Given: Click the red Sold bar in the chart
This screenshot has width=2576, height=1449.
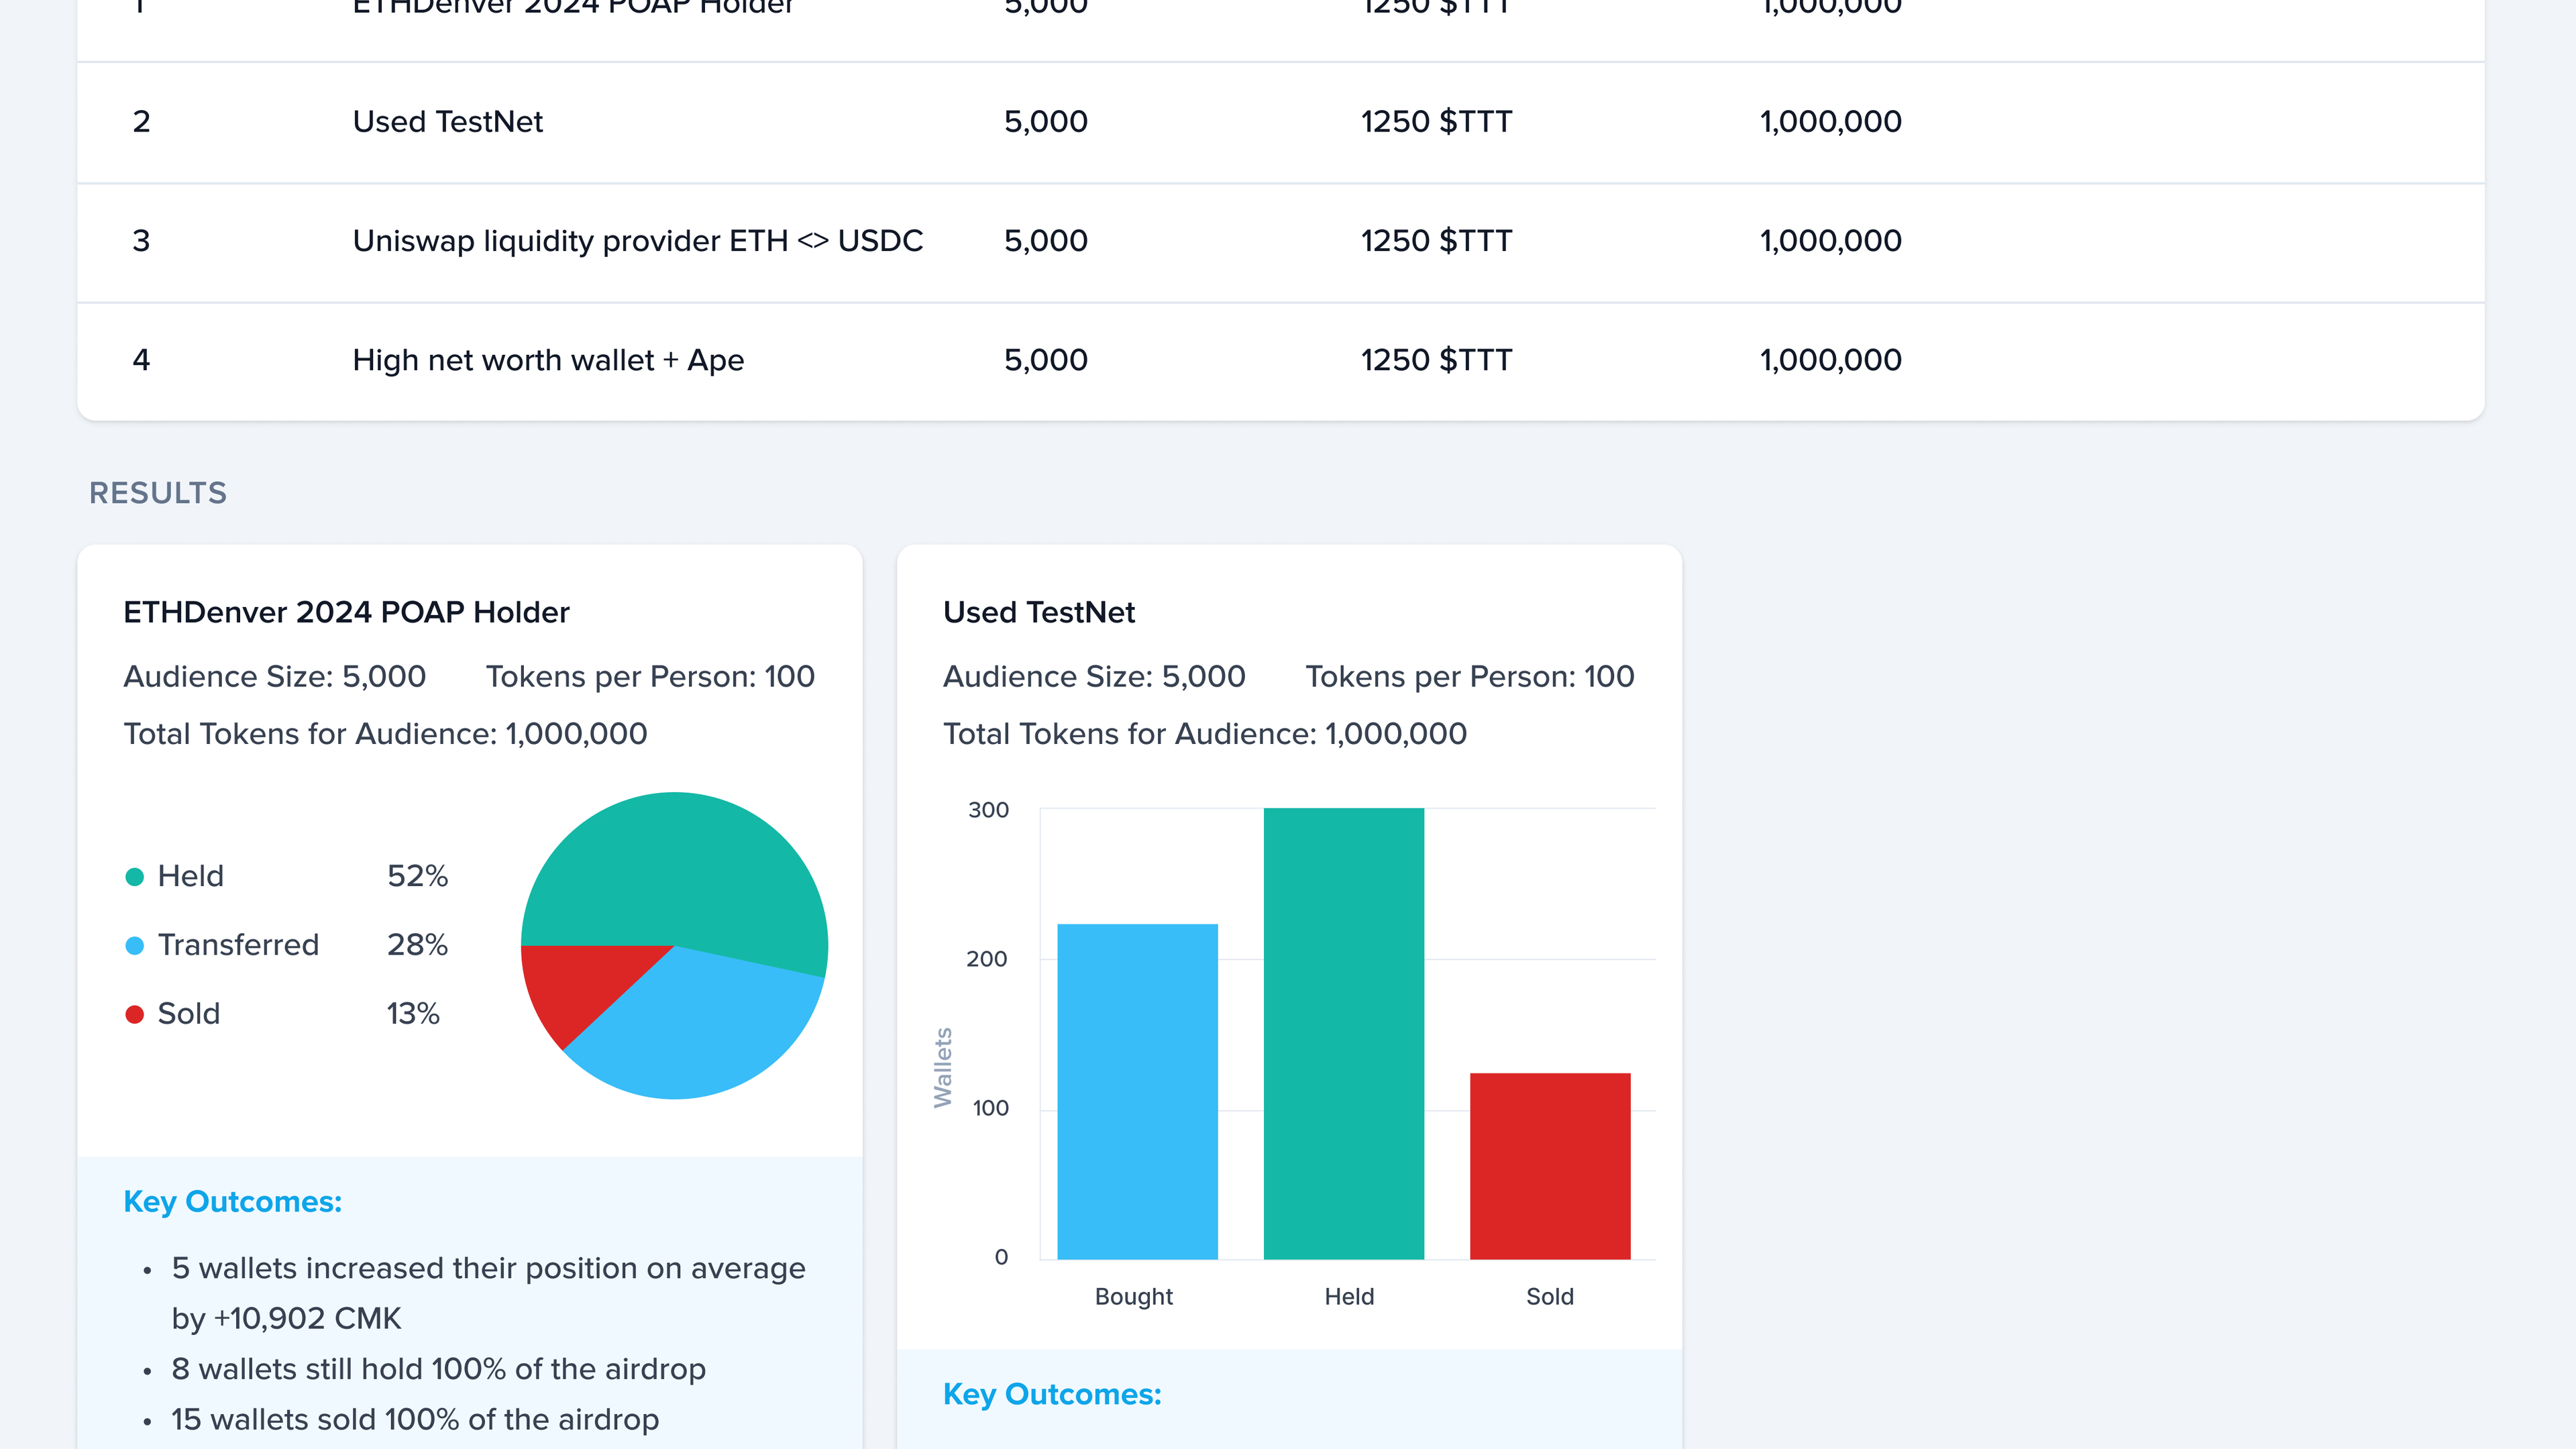Looking at the screenshot, I should 1550,1166.
